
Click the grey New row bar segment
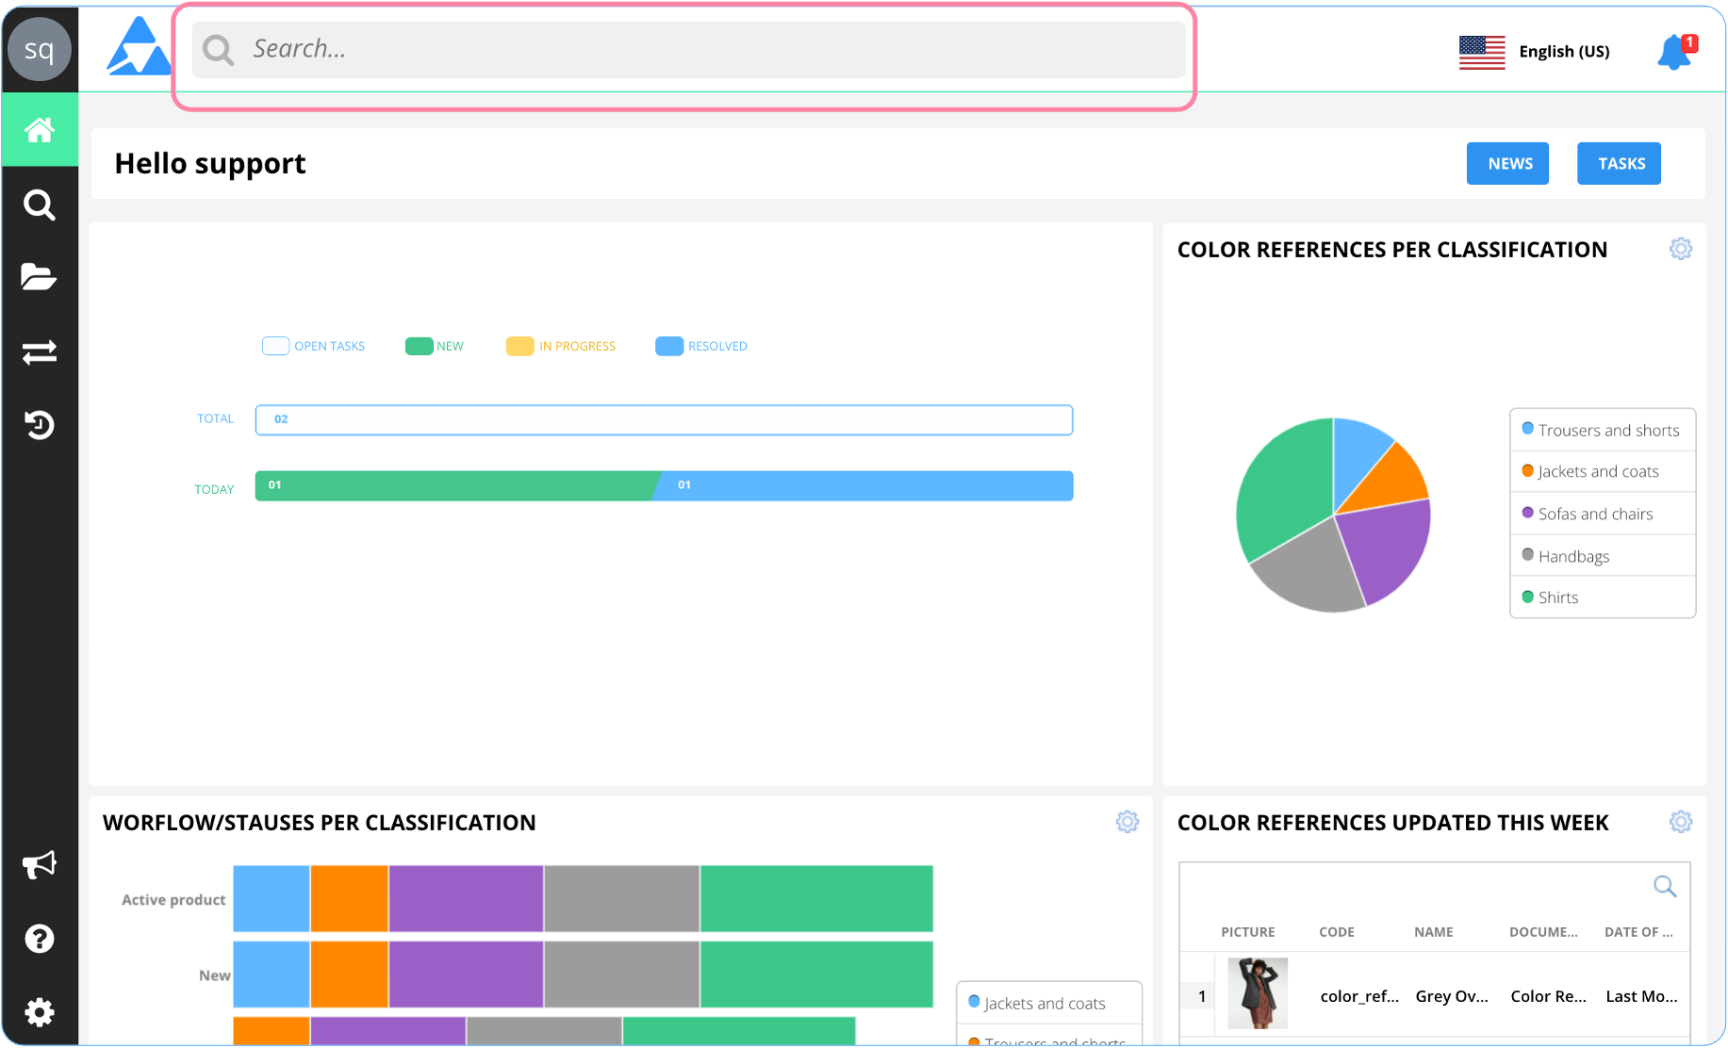tap(621, 974)
